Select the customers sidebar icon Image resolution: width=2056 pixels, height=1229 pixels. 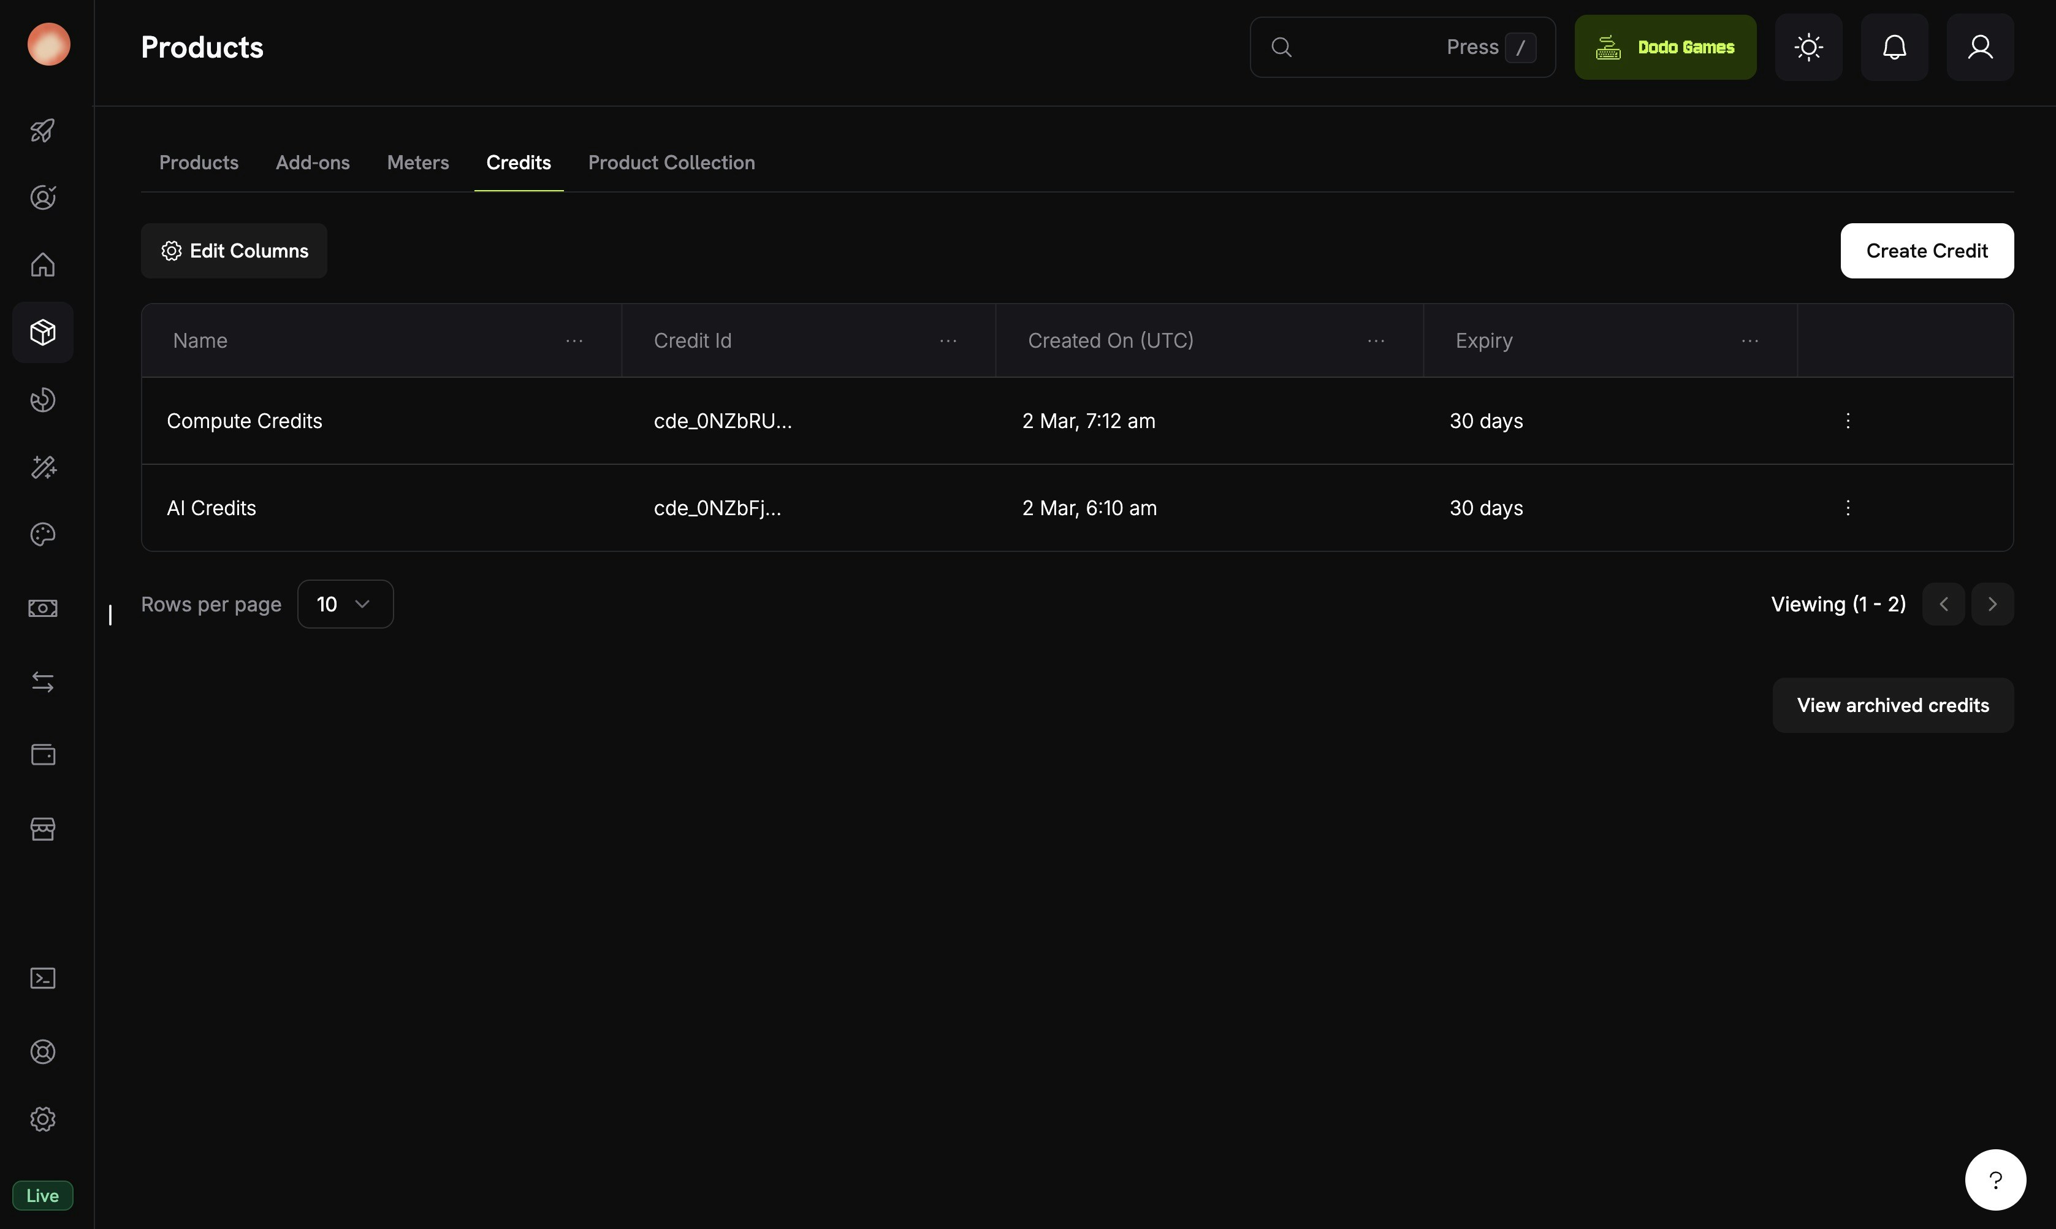click(42, 198)
